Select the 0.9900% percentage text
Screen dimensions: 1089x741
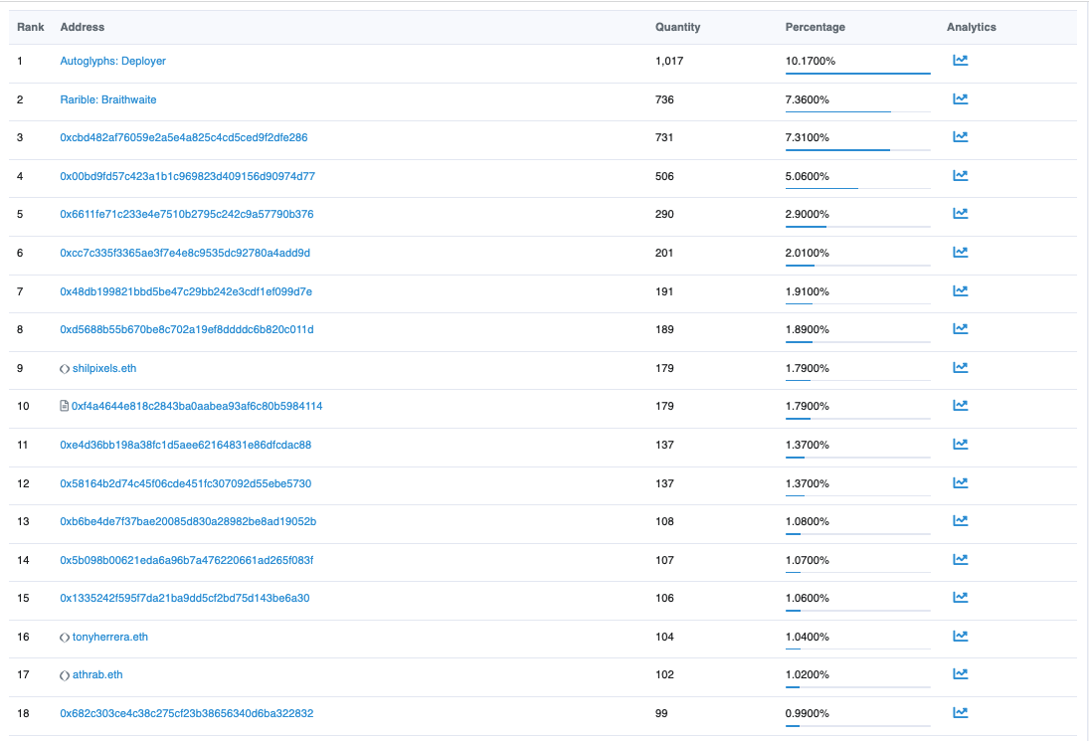point(807,713)
